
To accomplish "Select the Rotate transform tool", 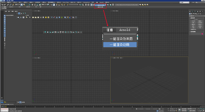I will click(35, 5).
